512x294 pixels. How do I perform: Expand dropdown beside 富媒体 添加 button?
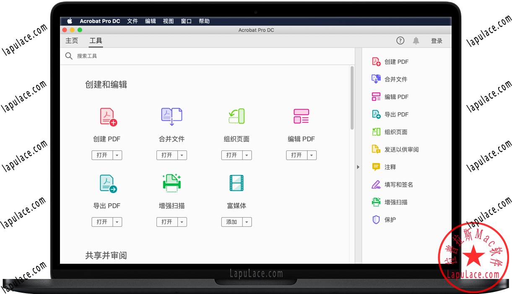[x=247, y=222]
